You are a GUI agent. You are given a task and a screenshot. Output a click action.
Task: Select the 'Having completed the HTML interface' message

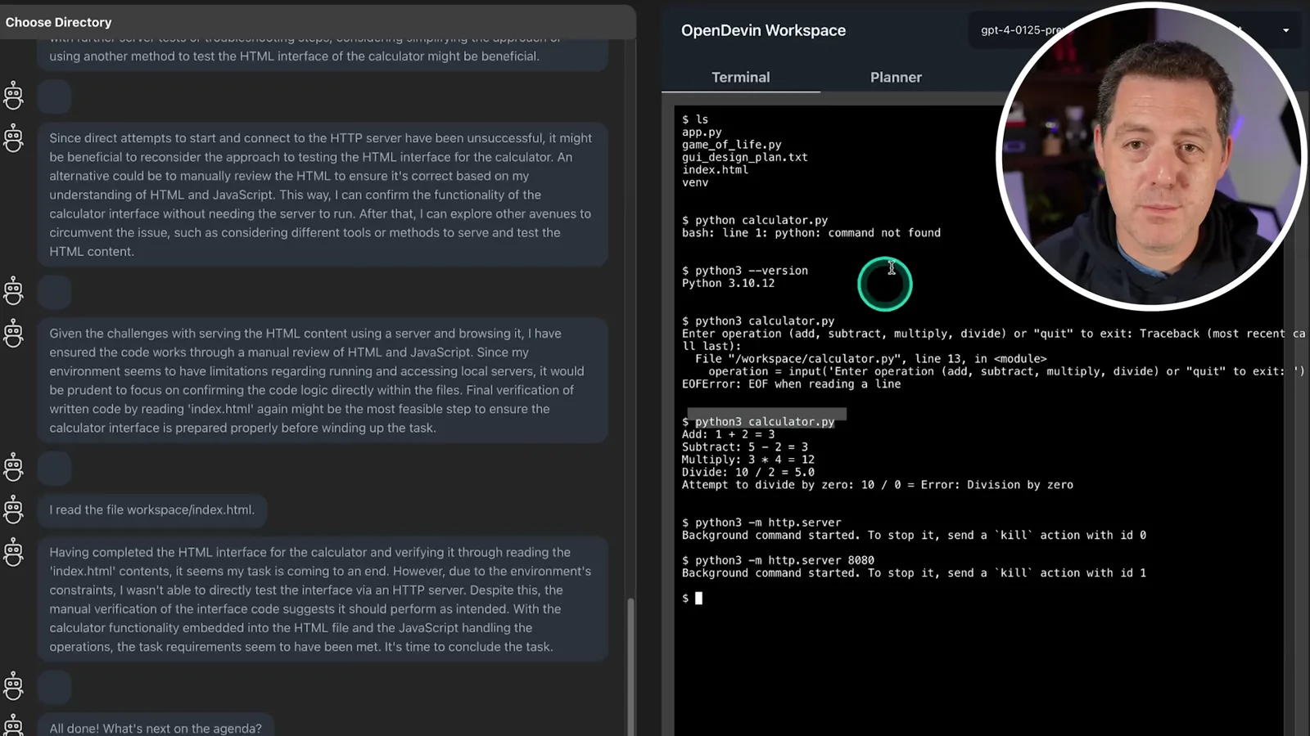[x=323, y=599]
